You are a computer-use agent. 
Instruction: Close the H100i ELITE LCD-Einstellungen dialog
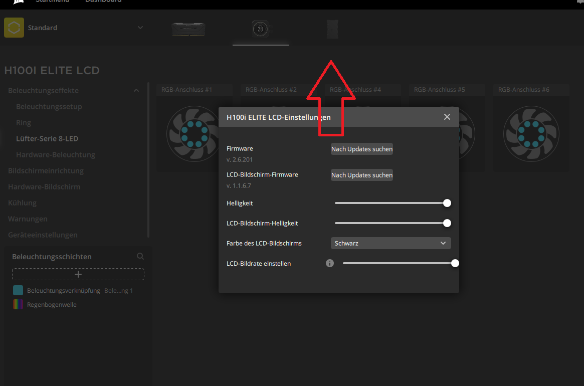coord(447,117)
